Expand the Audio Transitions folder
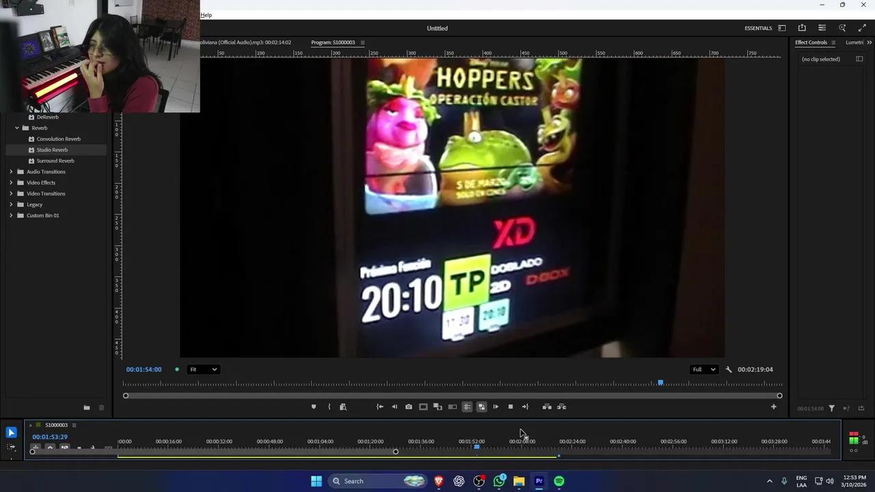The width and height of the screenshot is (875, 492). (x=11, y=172)
